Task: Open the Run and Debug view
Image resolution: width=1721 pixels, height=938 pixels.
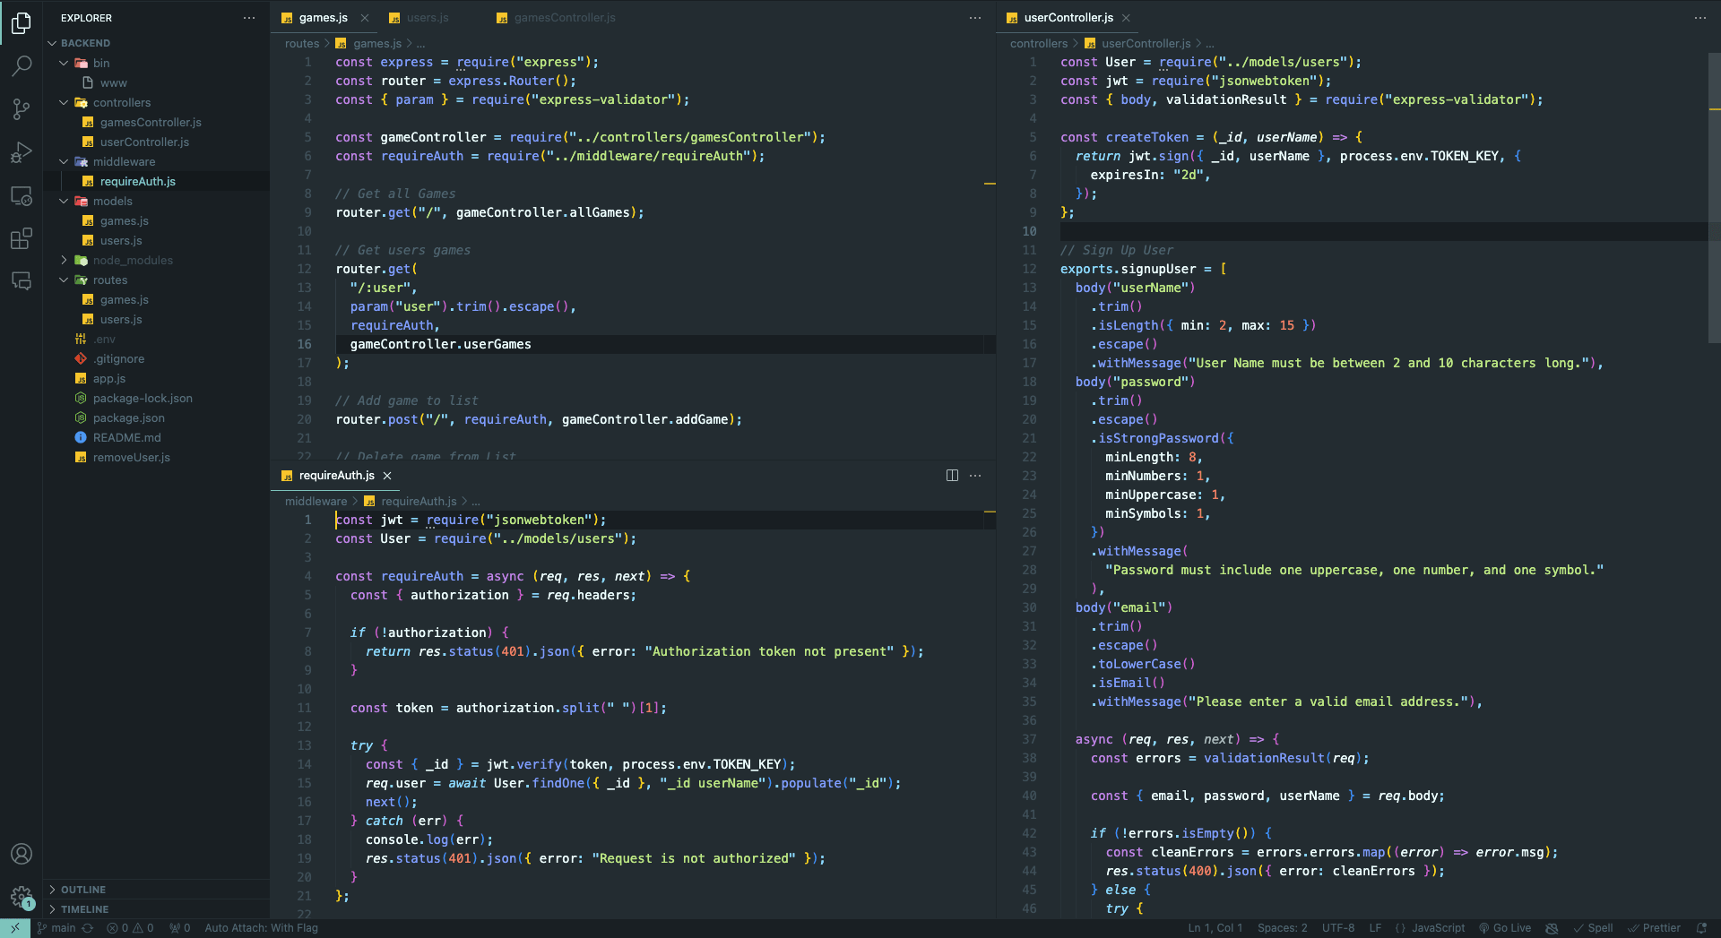Action: pos(22,152)
